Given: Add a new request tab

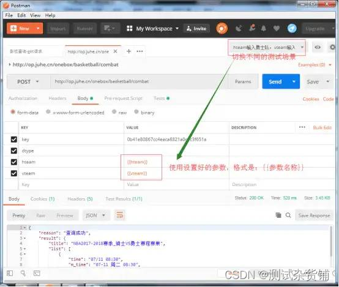Looking at the screenshot, I should coord(129,51).
